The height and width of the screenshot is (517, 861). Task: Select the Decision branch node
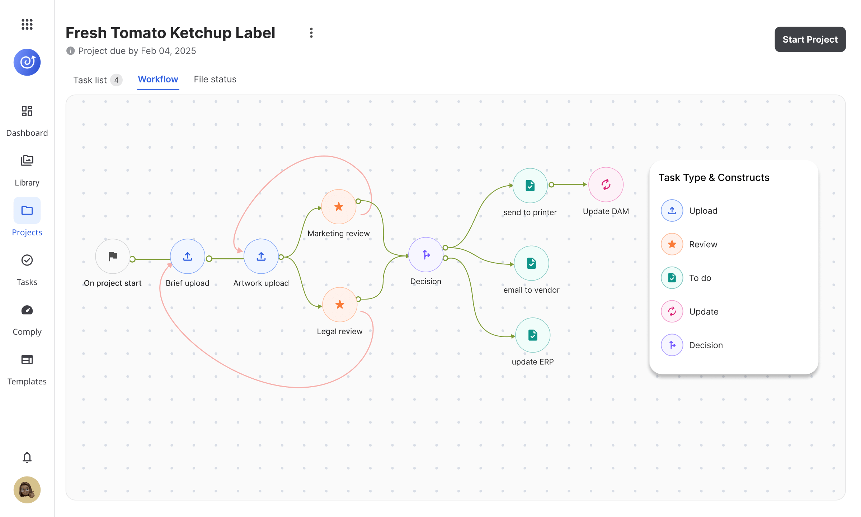(x=425, y=255)
